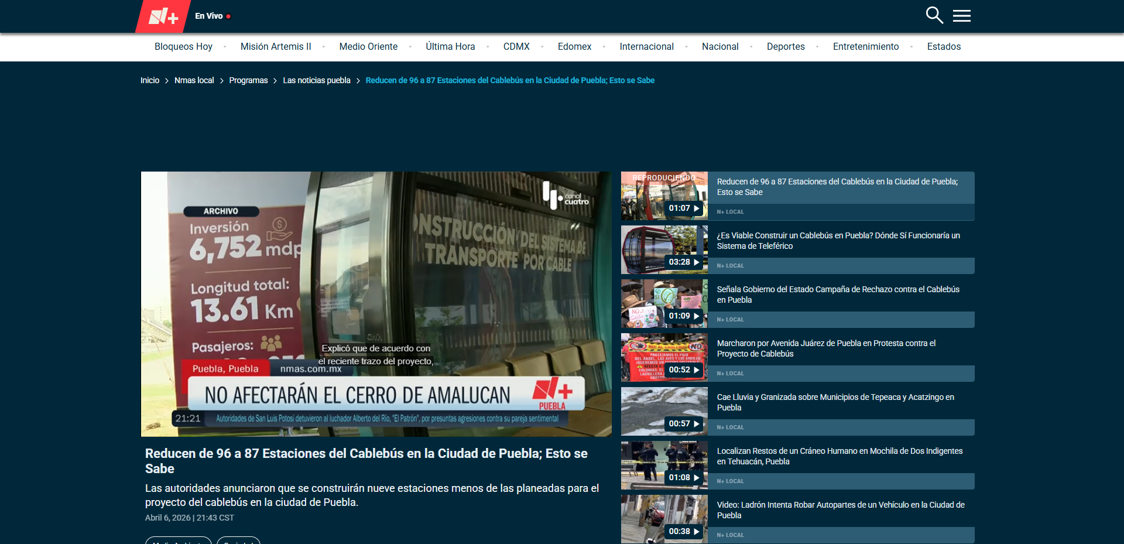Open the search magnifier icon
1124x544 pixels.
[x=934, y=15]
